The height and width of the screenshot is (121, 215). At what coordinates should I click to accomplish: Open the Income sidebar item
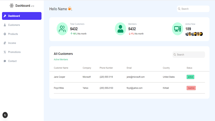click(22, 43)
